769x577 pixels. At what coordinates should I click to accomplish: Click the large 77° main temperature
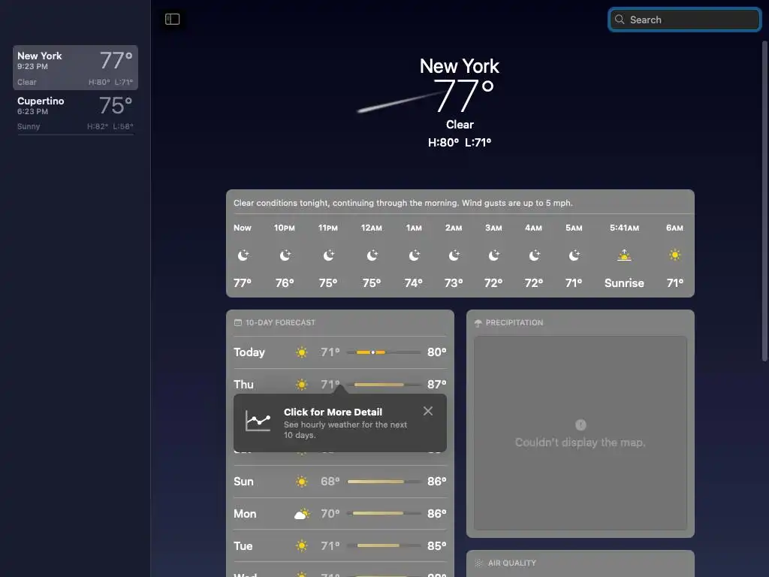coord(463,95)
